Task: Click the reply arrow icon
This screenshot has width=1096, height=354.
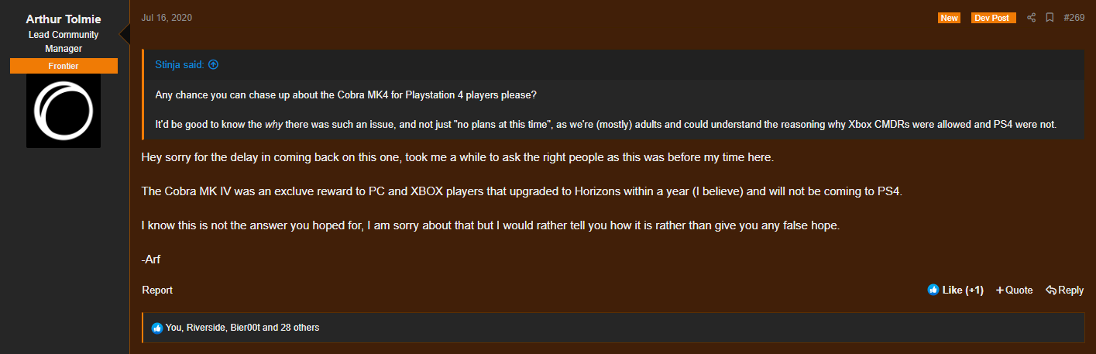Action: (1051, 290)
